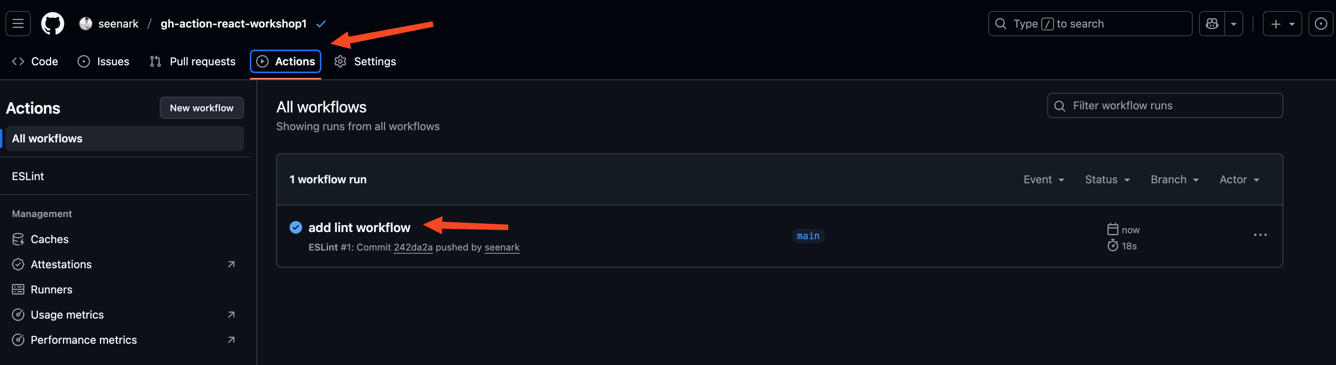Open the hamburger navigation menu
Viewport: 1336px width, 365px height.
18,24
